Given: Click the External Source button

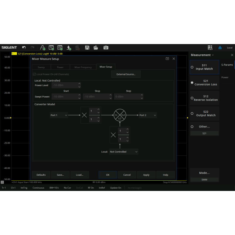Looking at the screenshot, I should click(126, 74).
